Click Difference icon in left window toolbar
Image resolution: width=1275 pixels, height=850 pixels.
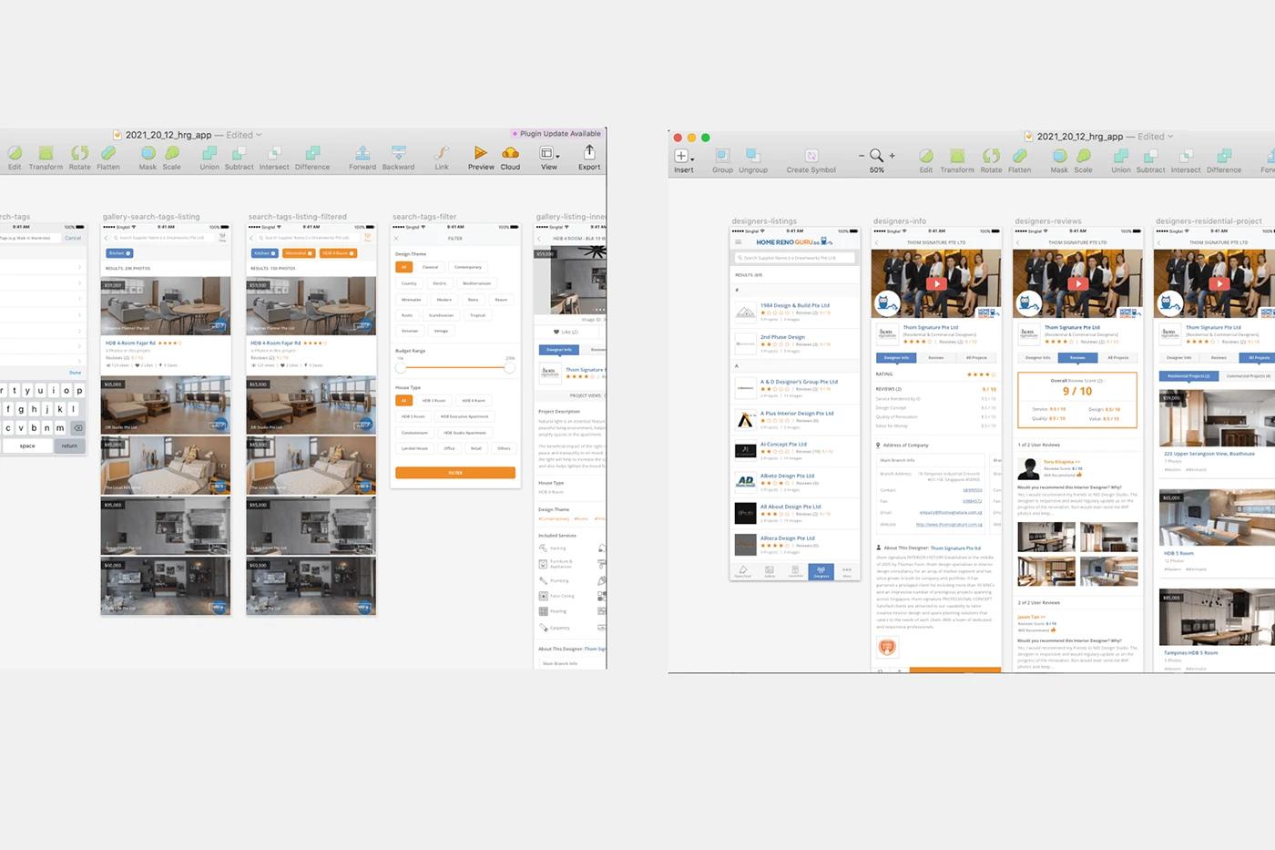pos(312,152)
